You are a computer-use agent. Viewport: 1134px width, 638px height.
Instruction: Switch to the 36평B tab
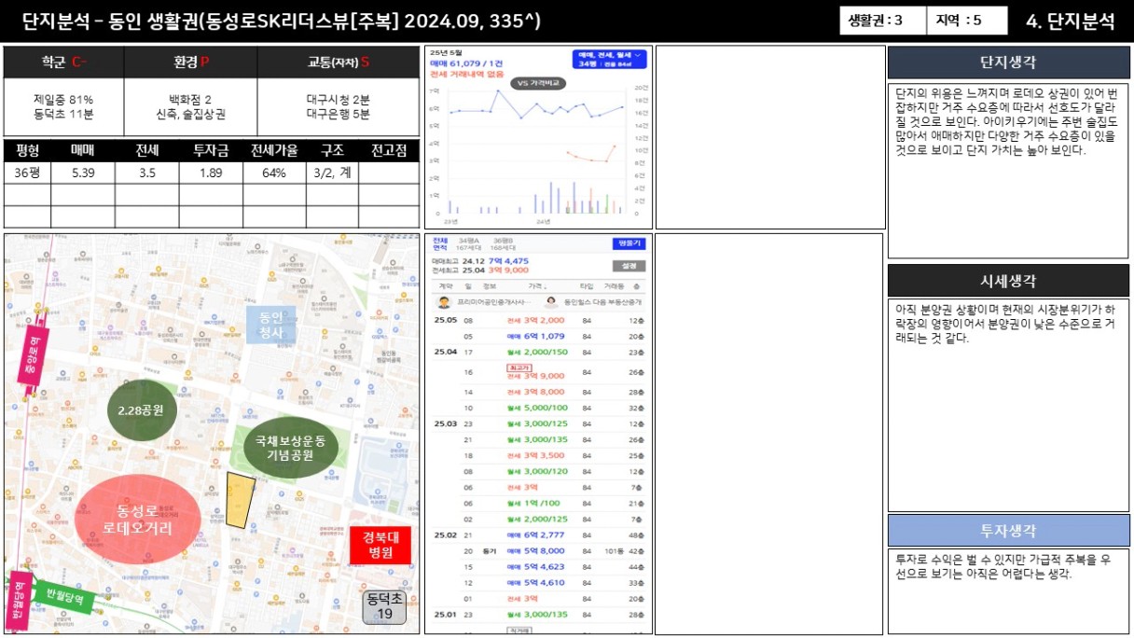pos(505,243)
